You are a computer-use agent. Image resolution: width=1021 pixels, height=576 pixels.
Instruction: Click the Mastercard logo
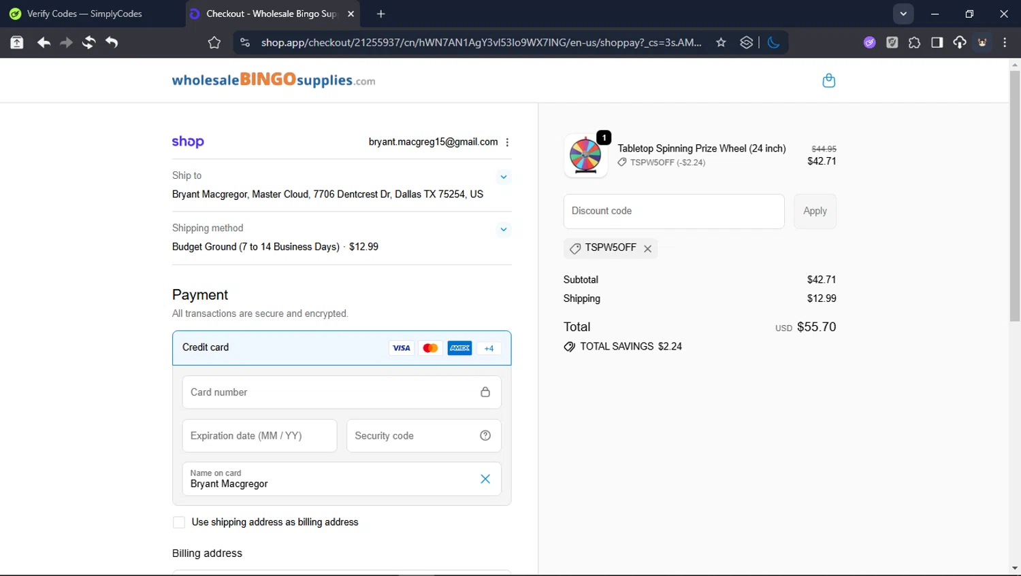click(430, 348)
